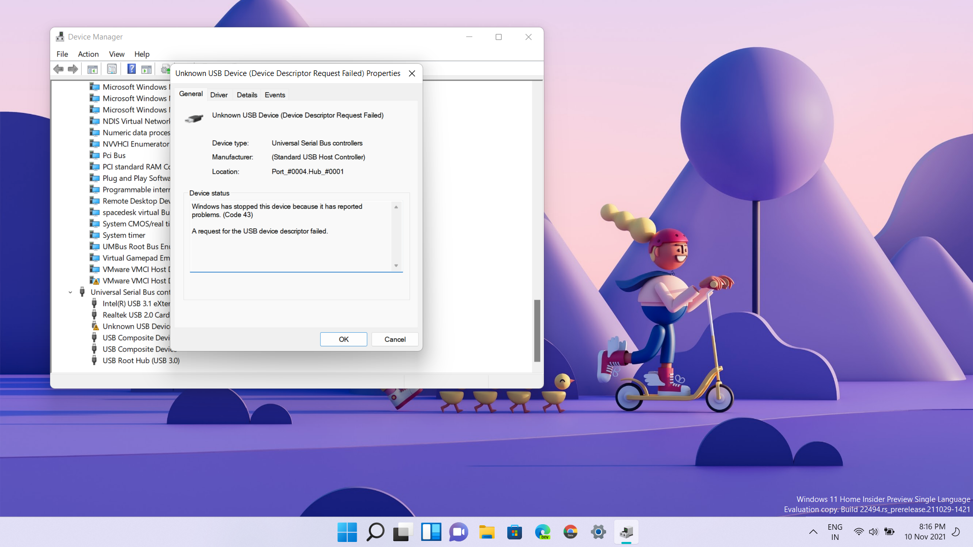Switch to the Details tab
This screenshot has height=547, width=973.
(x=247, y=95)
